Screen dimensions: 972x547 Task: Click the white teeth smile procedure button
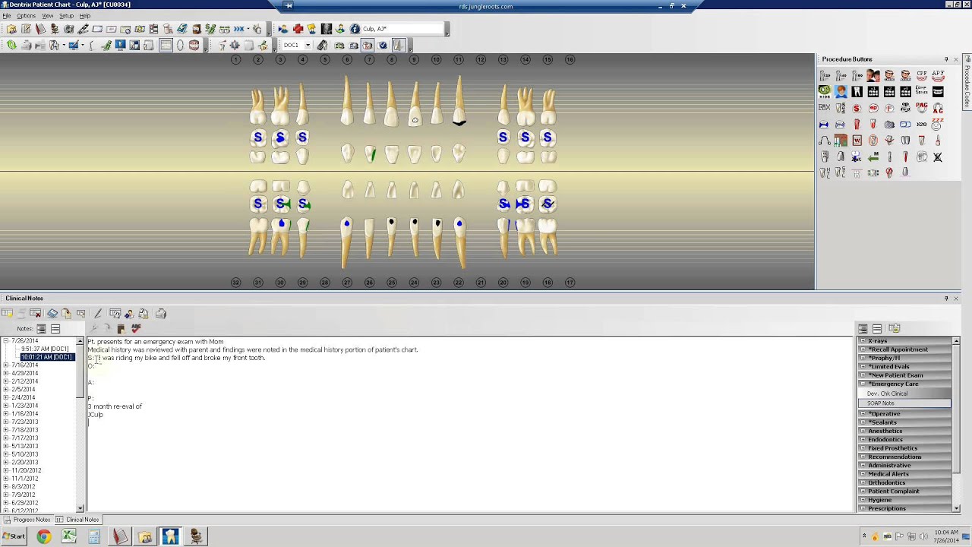click(x=938, y=91)
